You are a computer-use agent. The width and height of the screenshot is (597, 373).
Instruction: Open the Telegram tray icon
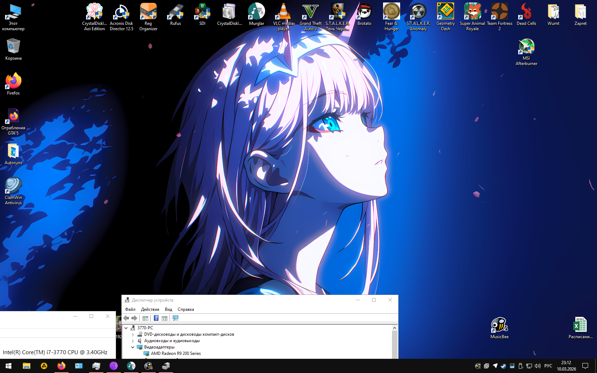click(495, 366)
